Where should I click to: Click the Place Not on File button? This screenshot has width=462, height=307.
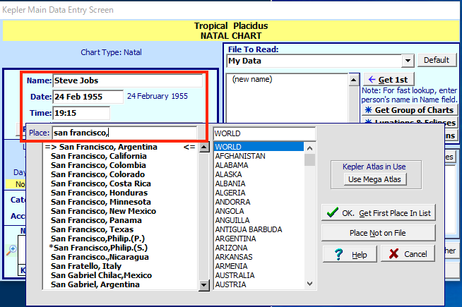[x=379, y=233]
